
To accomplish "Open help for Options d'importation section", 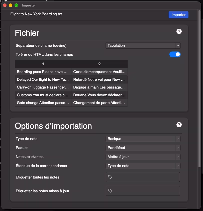I will (179, 125).
